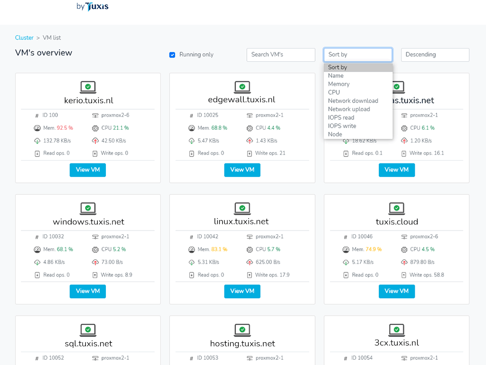Click the hosting.tuxis.net VM title
This screenshot has height=365, width=486.
click(243, 344)
